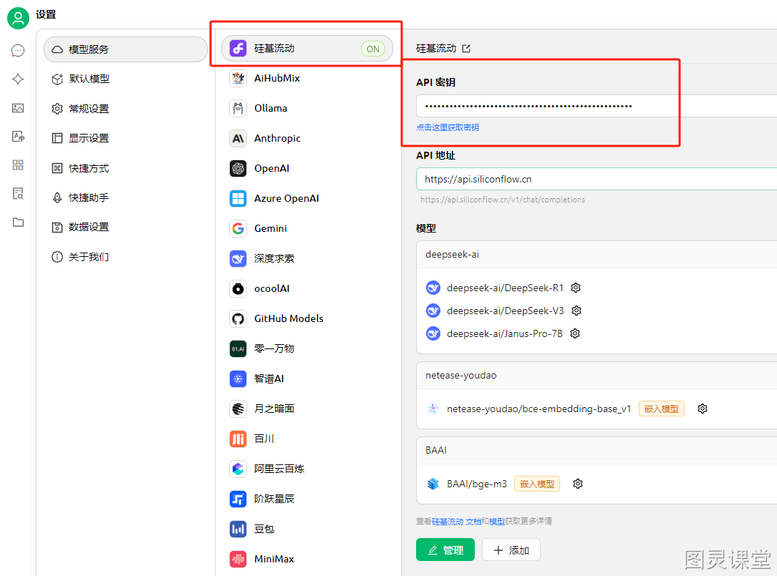Click the netease-youdao group header
Screen dimensions: 777x576
pos(597,376)
